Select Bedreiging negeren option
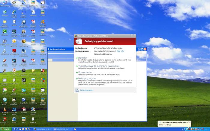This screenshot has width=210, height=131. click(87, 79)
